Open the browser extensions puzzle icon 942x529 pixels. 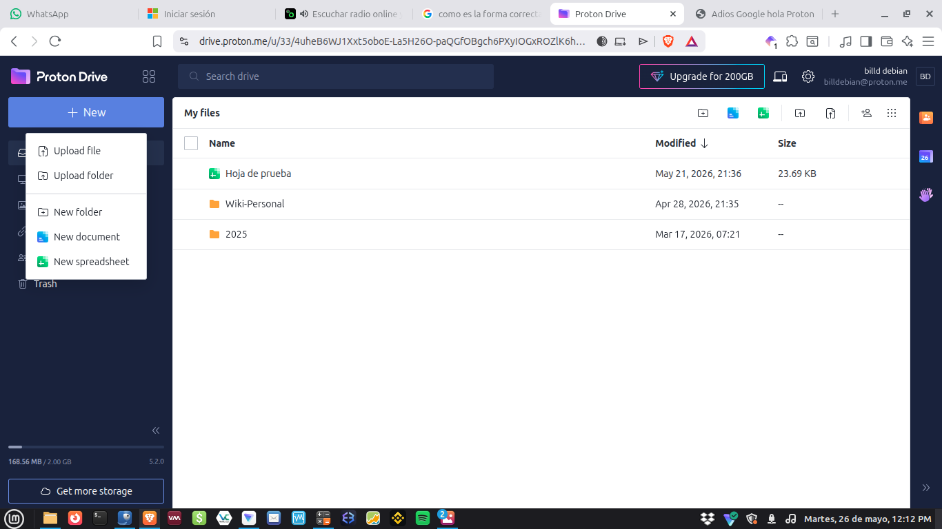click(792, 41)
